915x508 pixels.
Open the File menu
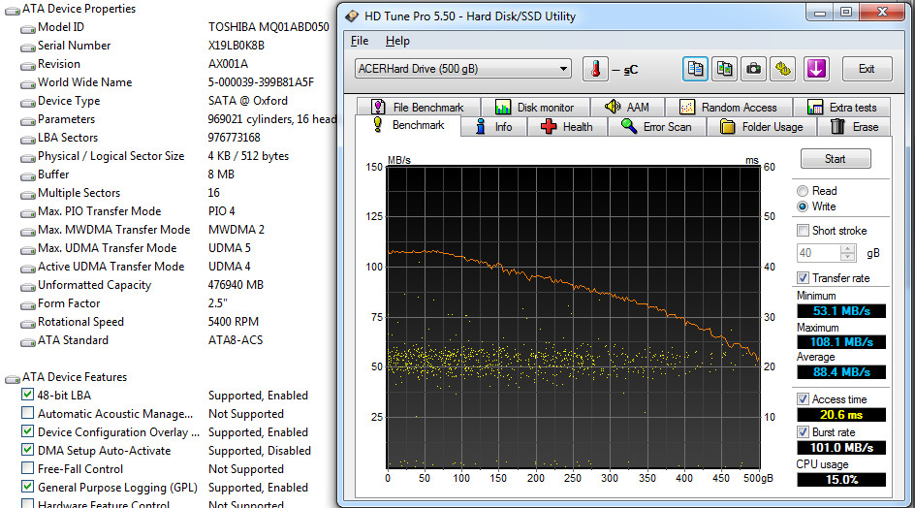click(x=360, y=41)
